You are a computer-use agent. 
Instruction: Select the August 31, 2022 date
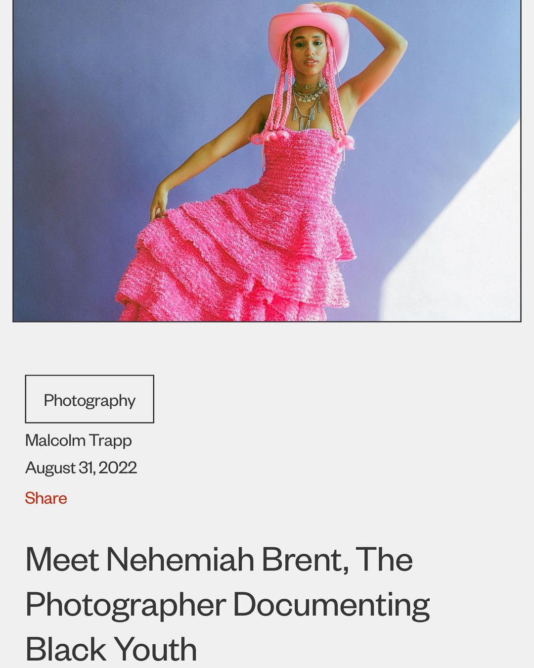click(81, 468)
